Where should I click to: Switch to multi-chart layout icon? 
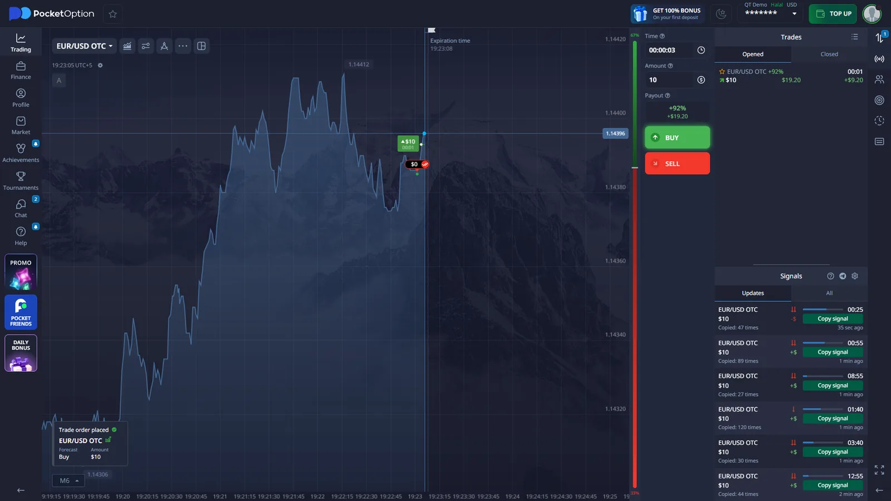tap(202, 46)
